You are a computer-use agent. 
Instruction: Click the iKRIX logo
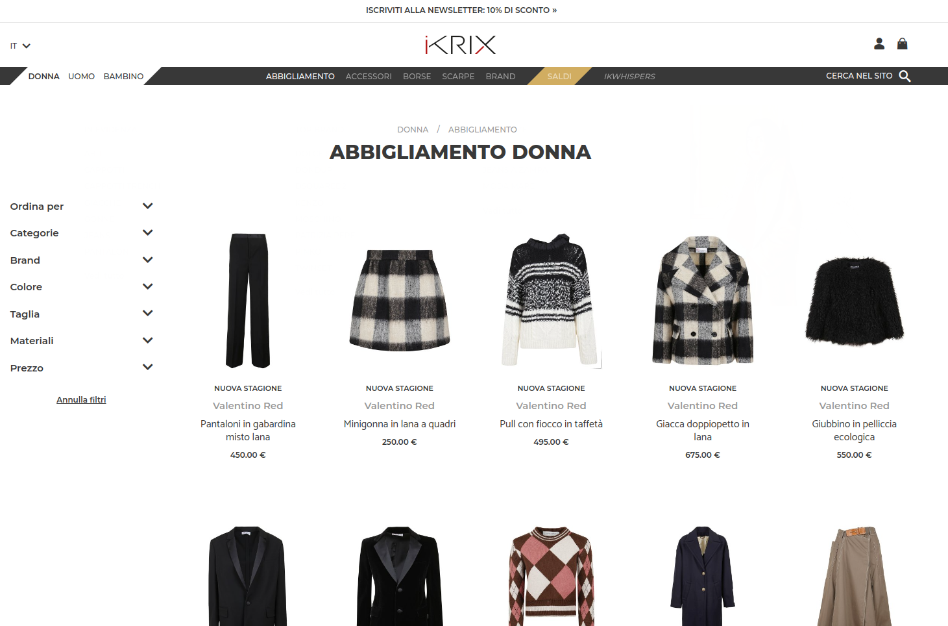pyautogui.click(x=461, y=45)
